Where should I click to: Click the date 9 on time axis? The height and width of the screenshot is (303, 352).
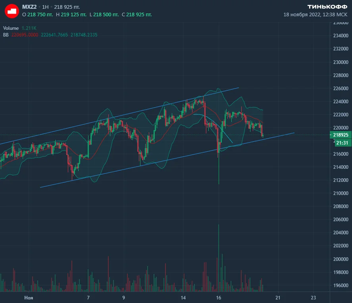(124, 298)
